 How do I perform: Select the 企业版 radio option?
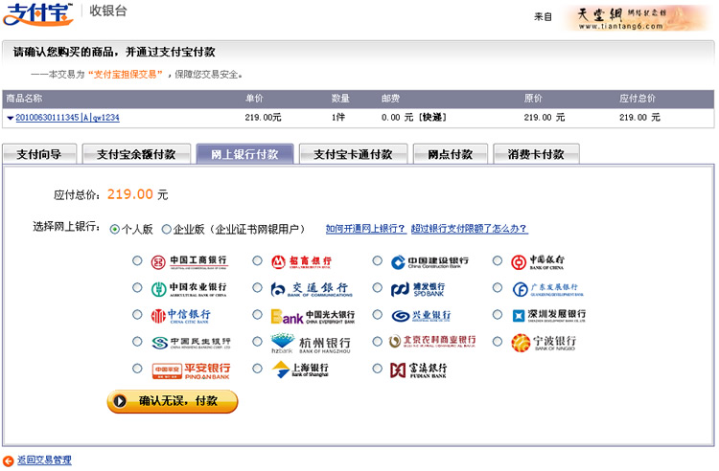pyautogui.click(x=167, y=229)
